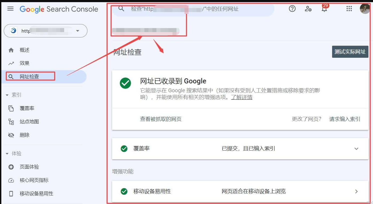Click the Help question mark icon

click(x=292, y=9)
